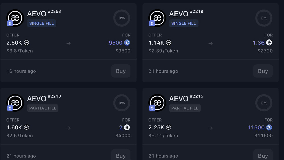The height and width of the screenshot is (160, 284).
Task: Open listing ID #2253
Action: point(55,11)
